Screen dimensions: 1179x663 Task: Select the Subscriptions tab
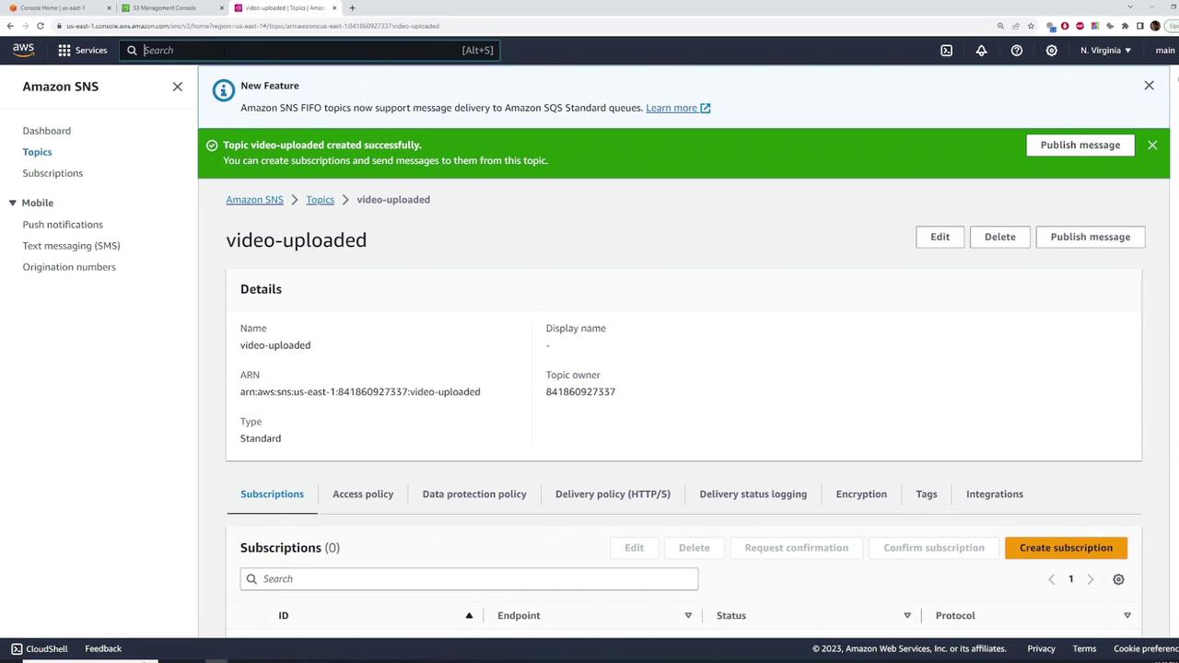coord(272,494)
